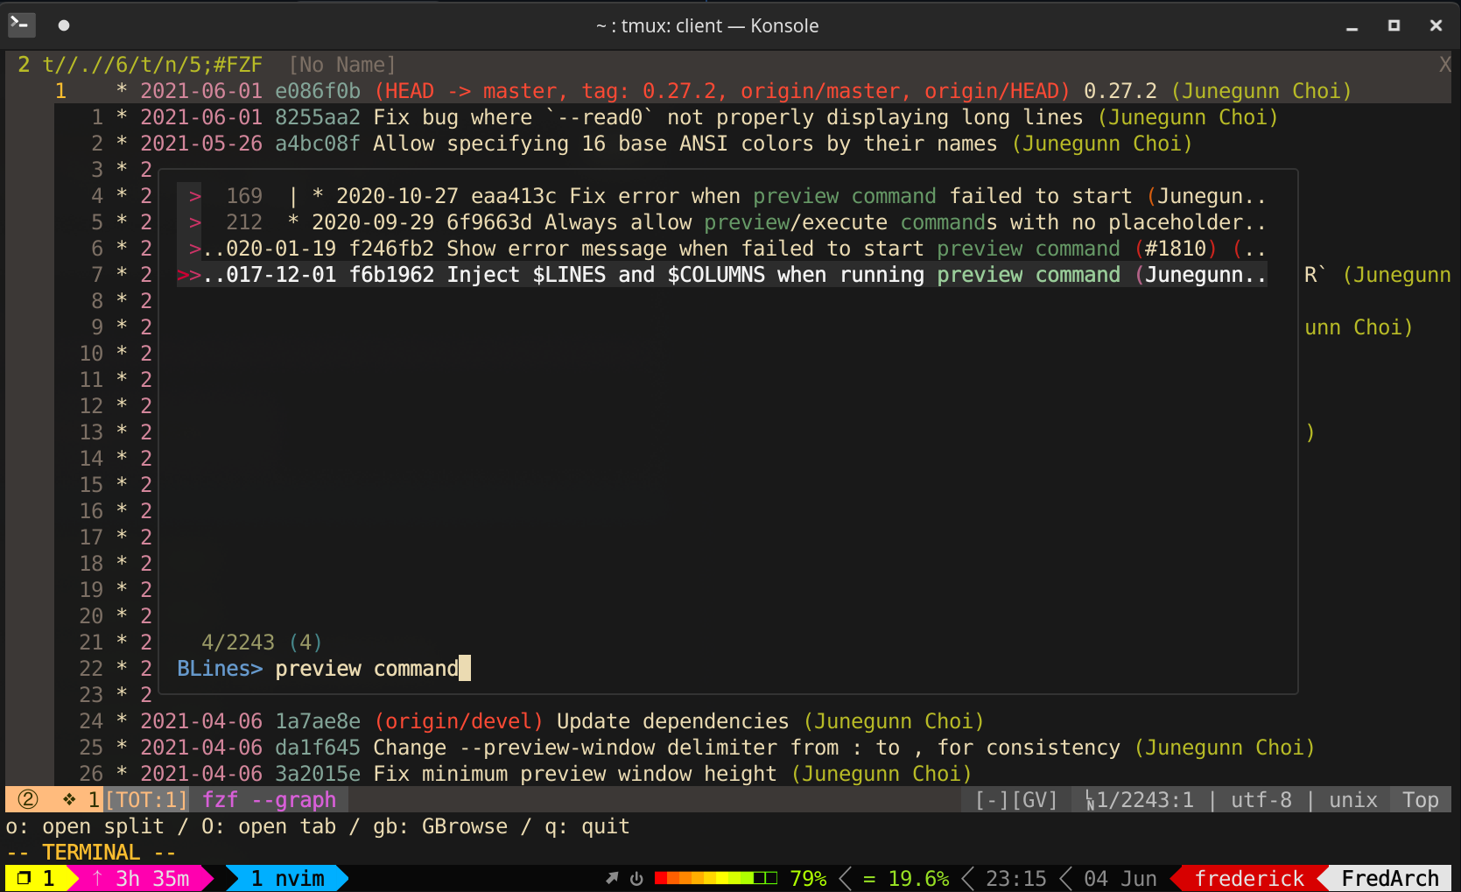The width and height of the screenshot is (1461, 892).
Task: Click the 'O: open tab' hint
Action: (x=269, y=826)
